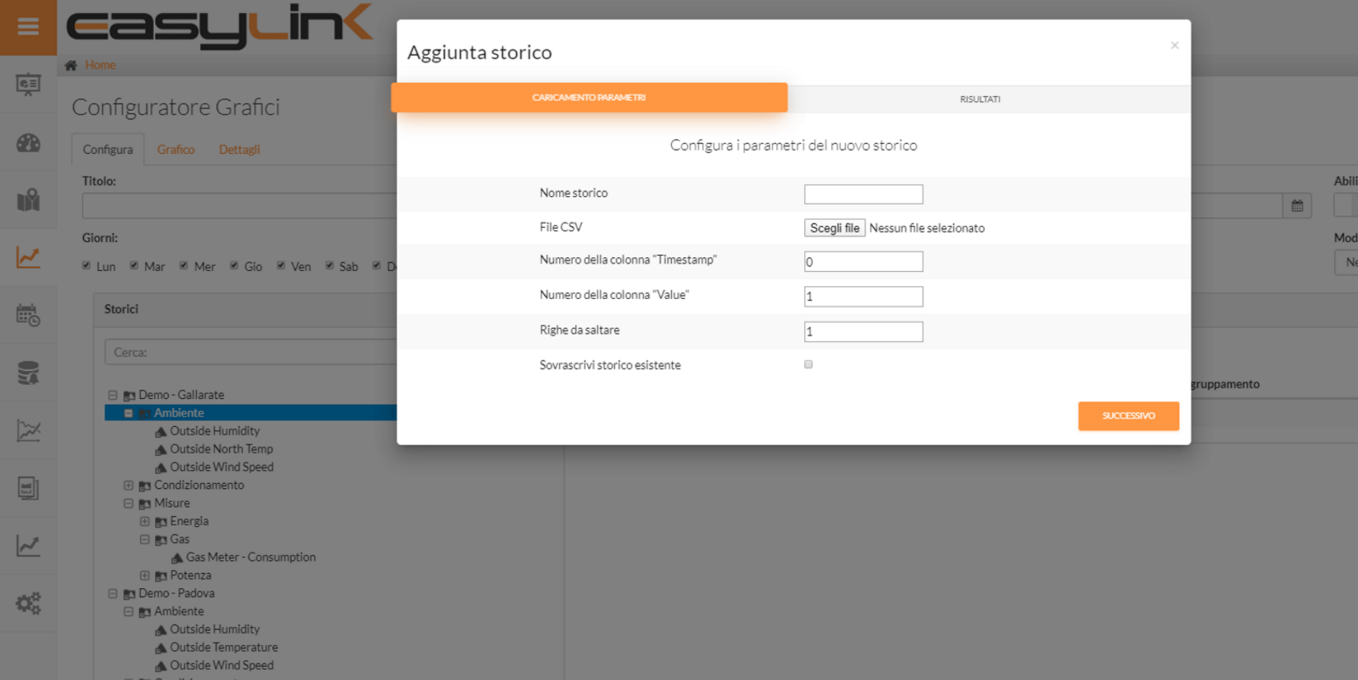Collapse Ambiente node under Demo - Padova
This screenshot has height=680, width=1358.
click(129, 611)
